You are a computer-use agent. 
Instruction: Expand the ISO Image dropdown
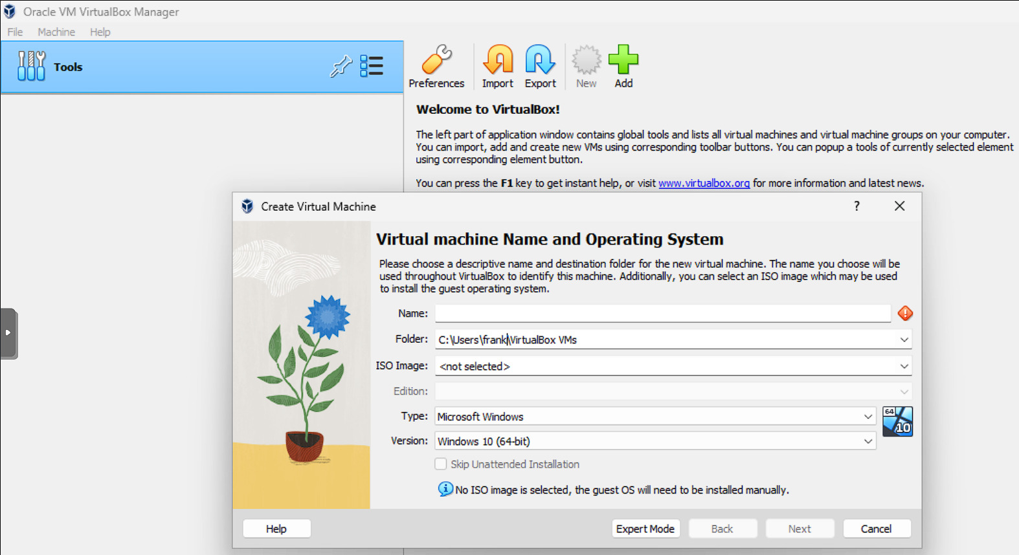(904, 366)
